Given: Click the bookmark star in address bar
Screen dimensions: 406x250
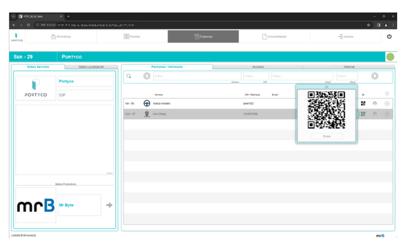Looking at the screenshot, I should pos(369,25).
